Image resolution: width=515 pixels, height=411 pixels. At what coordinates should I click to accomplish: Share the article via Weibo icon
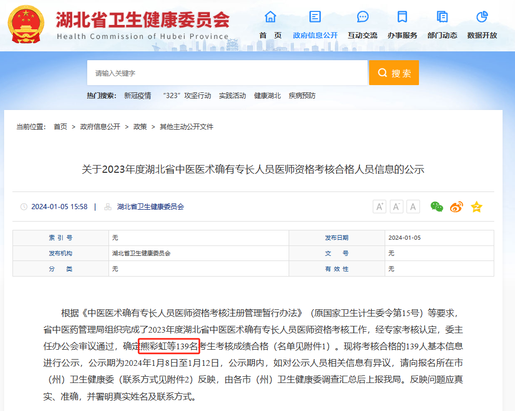456,207
